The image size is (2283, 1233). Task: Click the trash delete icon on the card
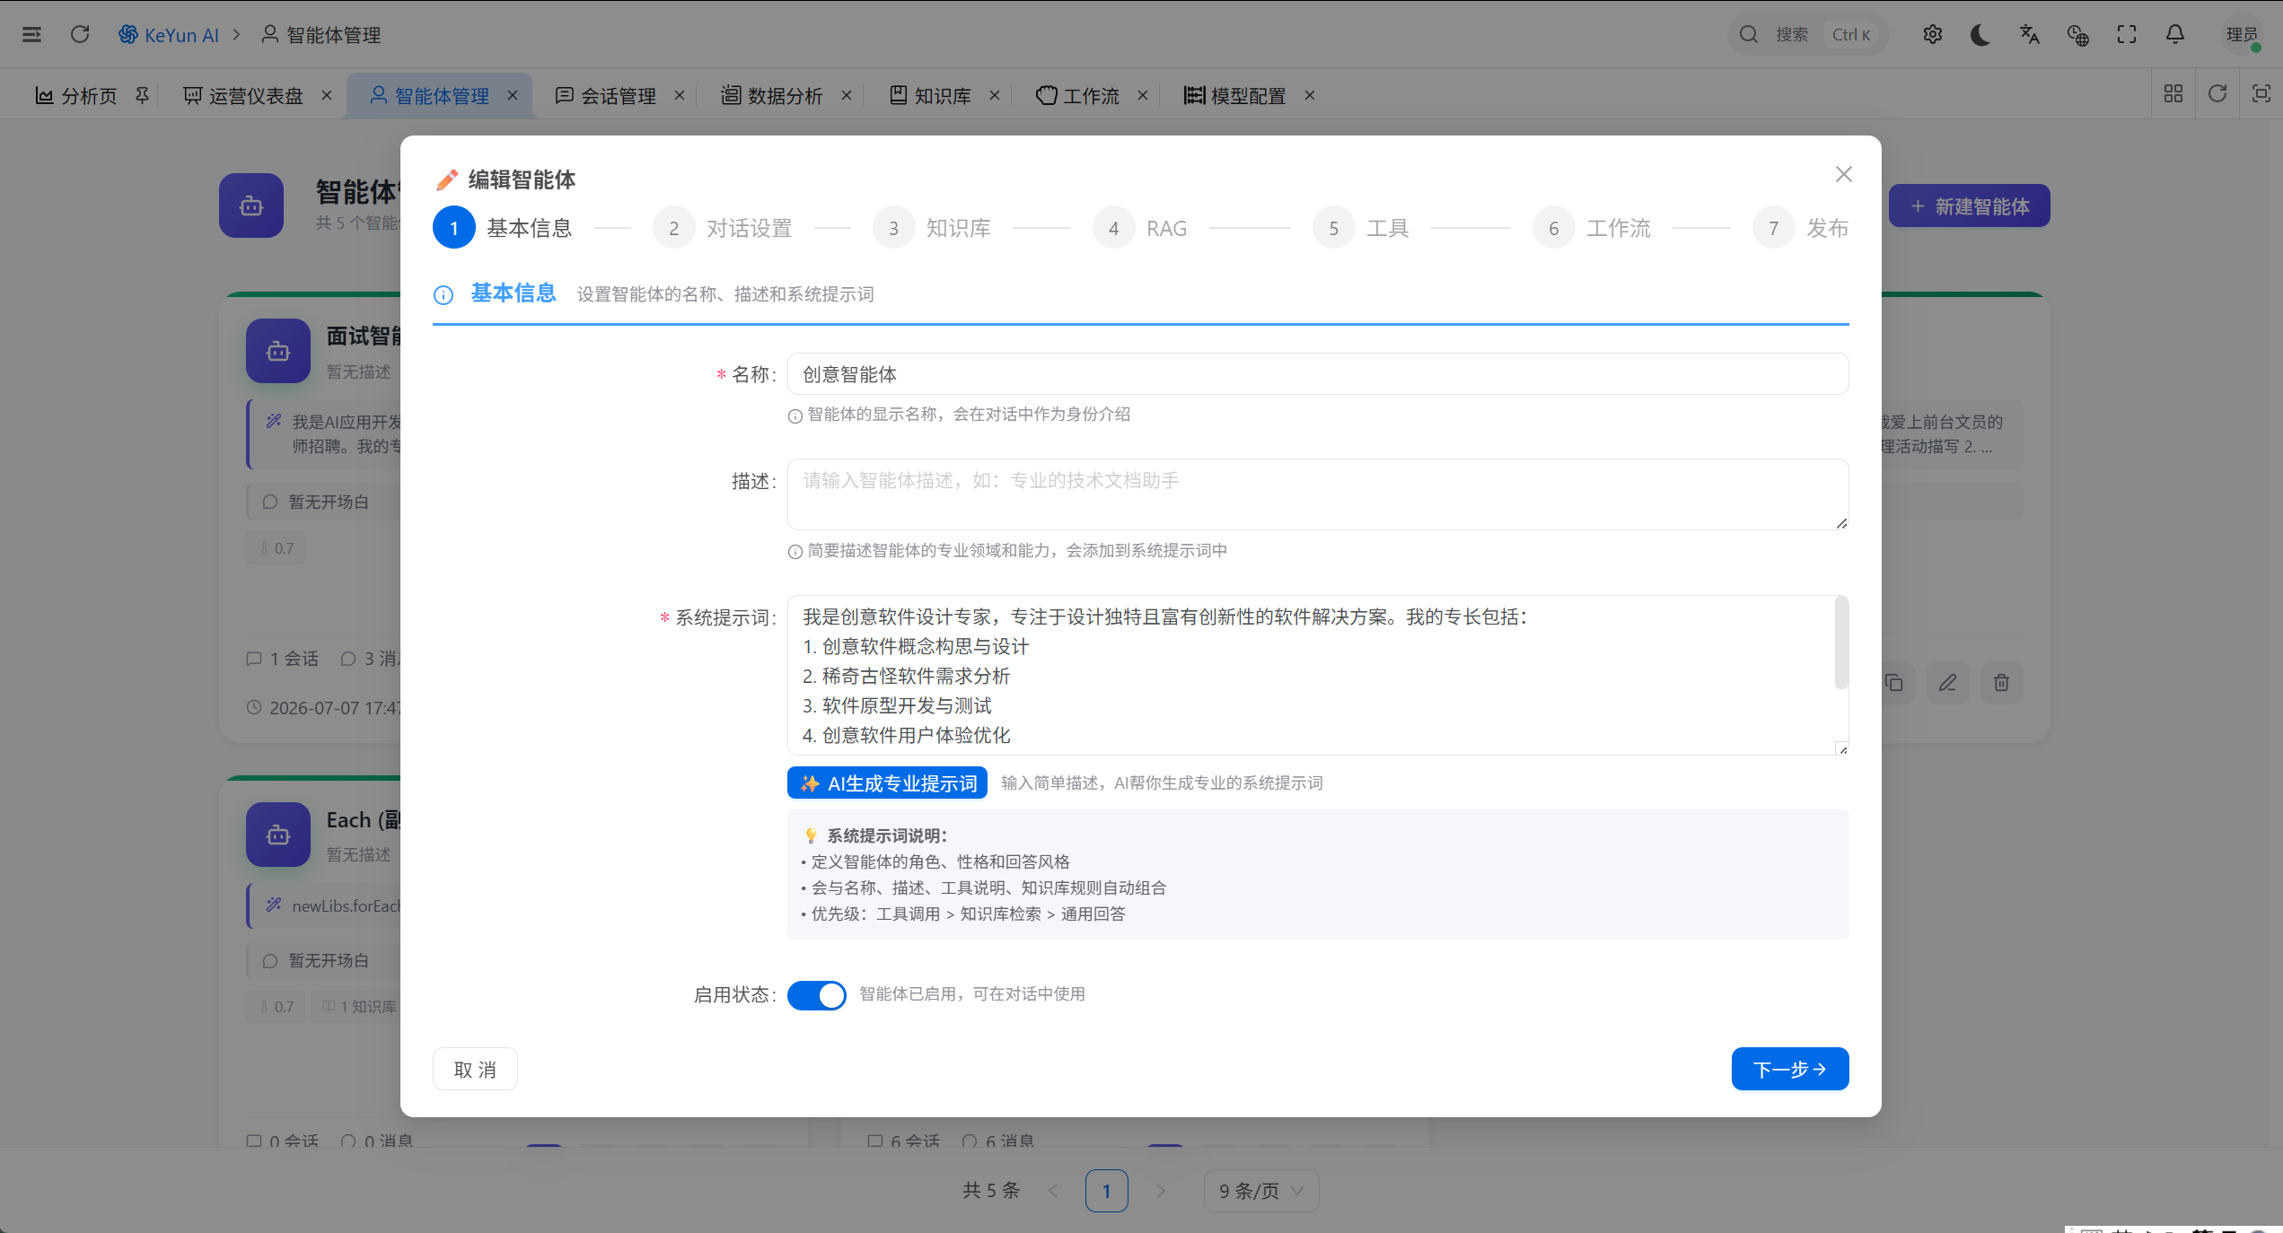2001,683
